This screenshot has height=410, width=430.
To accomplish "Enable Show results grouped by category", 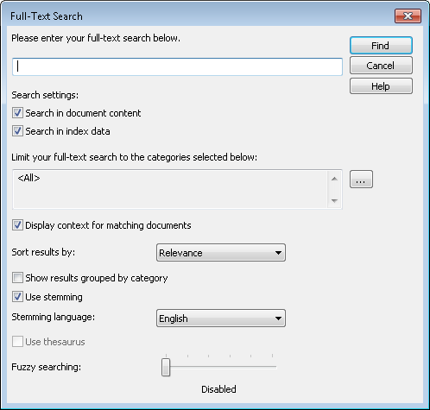I will pyautogui.click(x=17, y=278).
